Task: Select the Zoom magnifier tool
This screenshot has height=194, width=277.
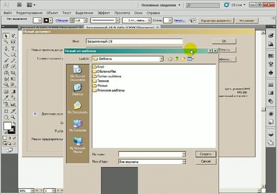Action: (13, 117)
